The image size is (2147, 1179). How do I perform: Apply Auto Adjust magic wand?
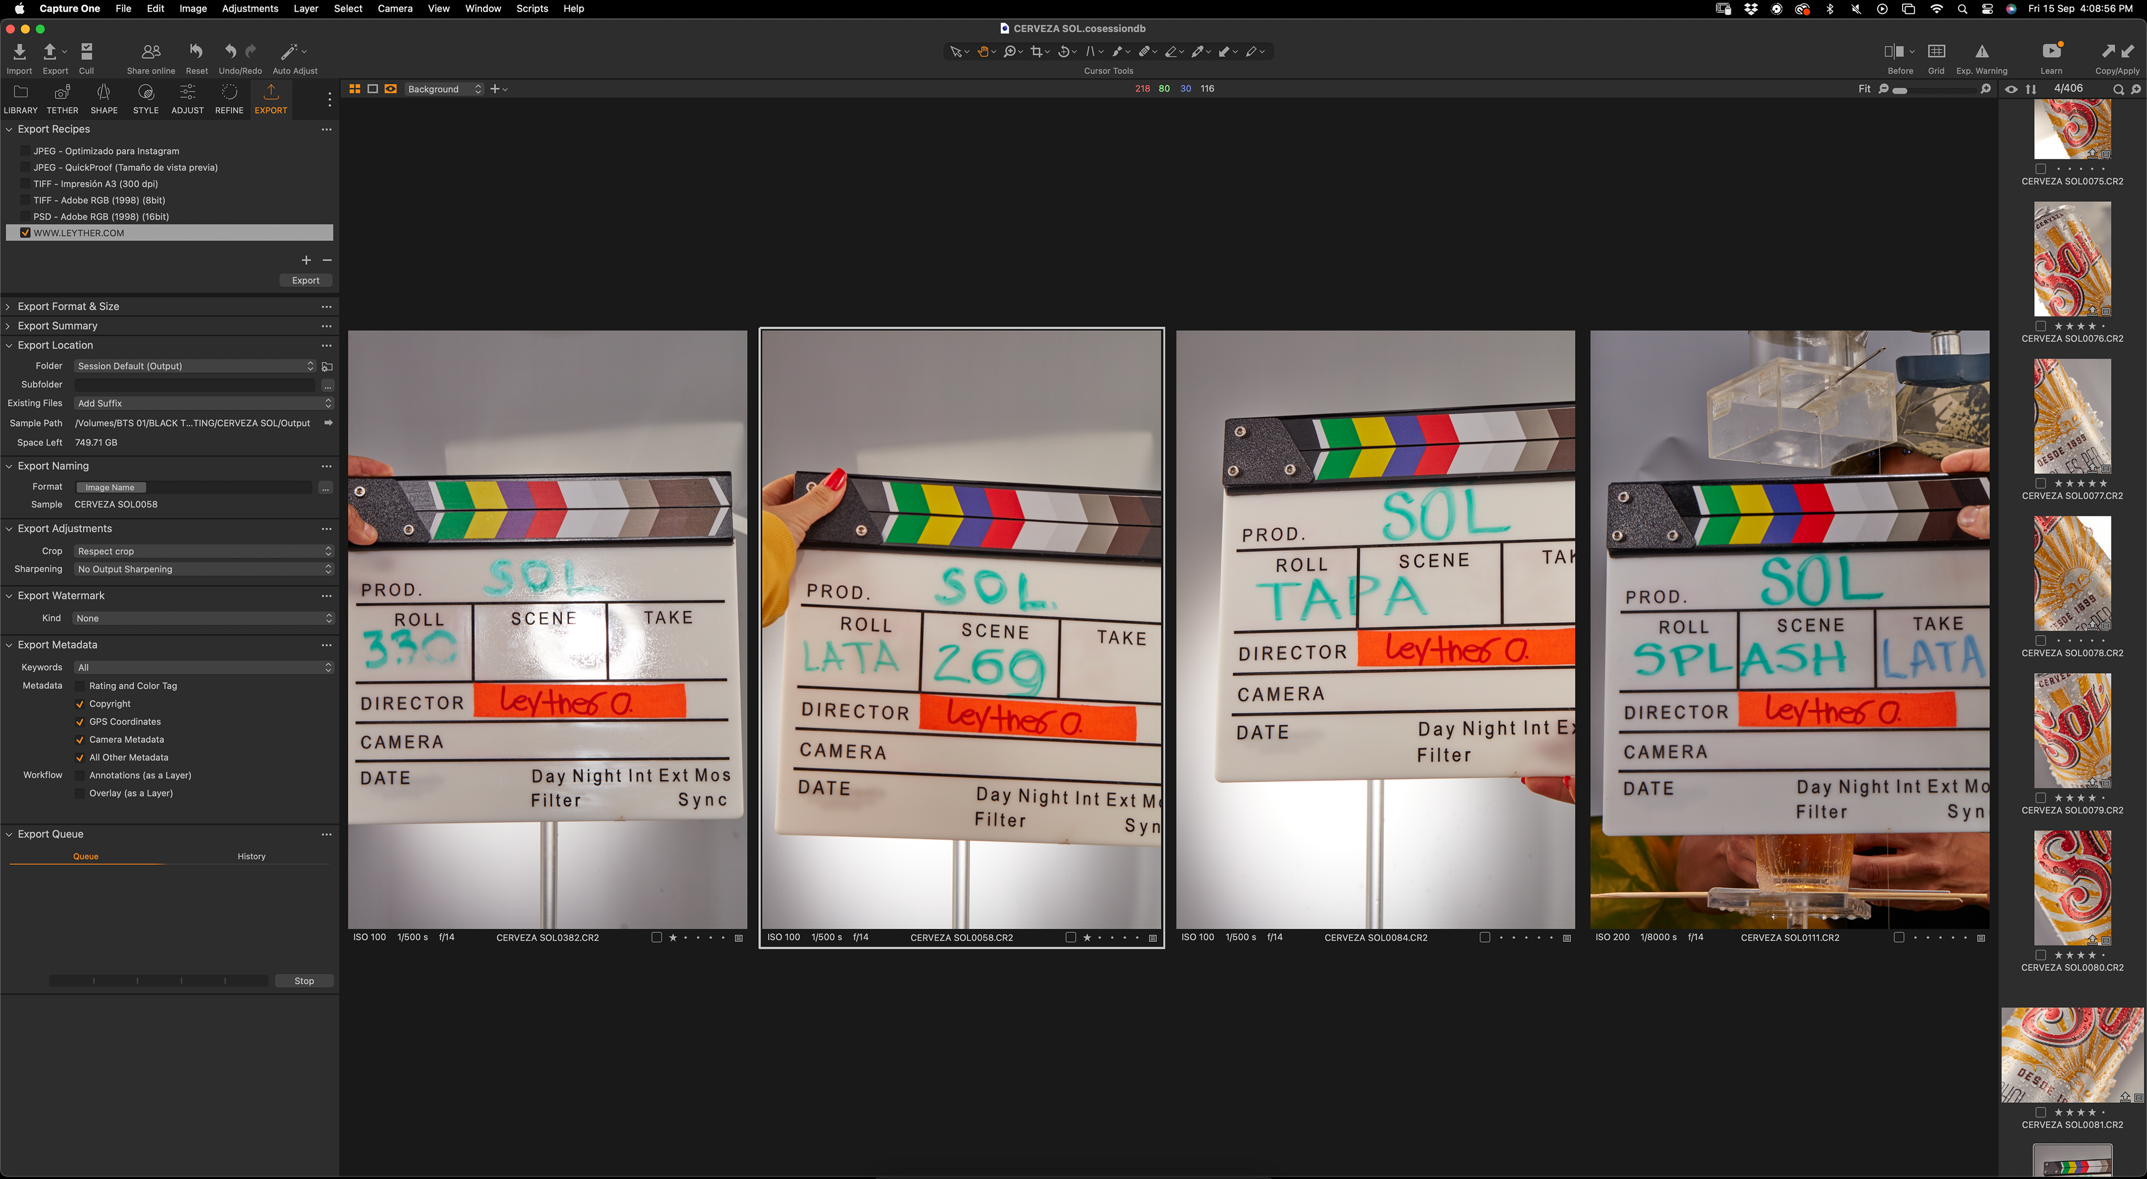pos(289,51)
